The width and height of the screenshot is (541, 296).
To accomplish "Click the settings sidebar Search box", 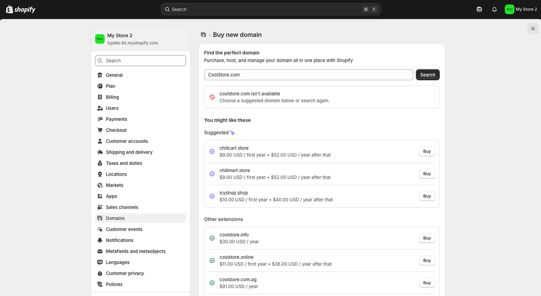I will pos(141,61).
